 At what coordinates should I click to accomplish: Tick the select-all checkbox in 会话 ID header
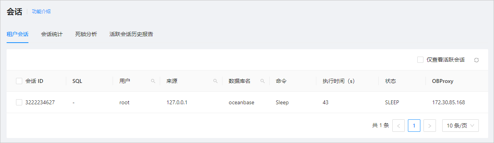19,81
